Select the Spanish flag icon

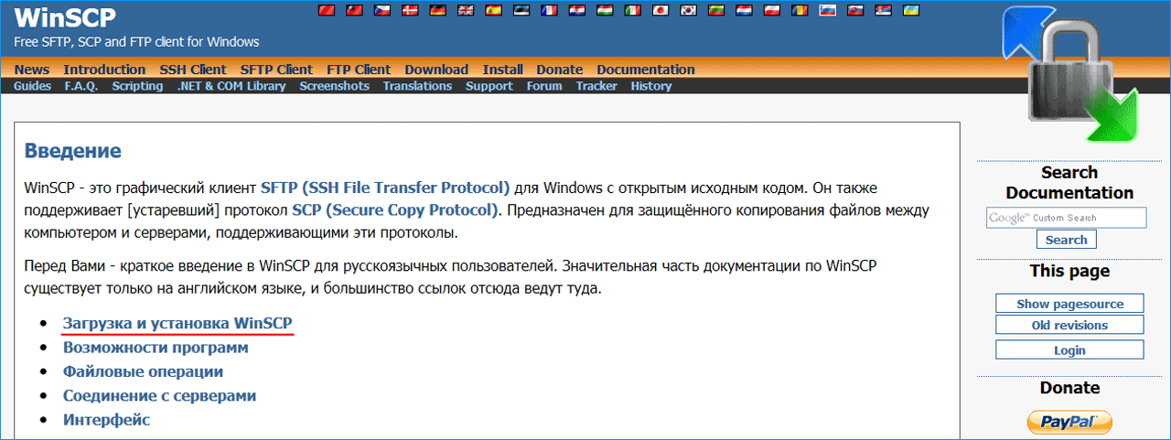pyautogui.click(x=494, y=11)
